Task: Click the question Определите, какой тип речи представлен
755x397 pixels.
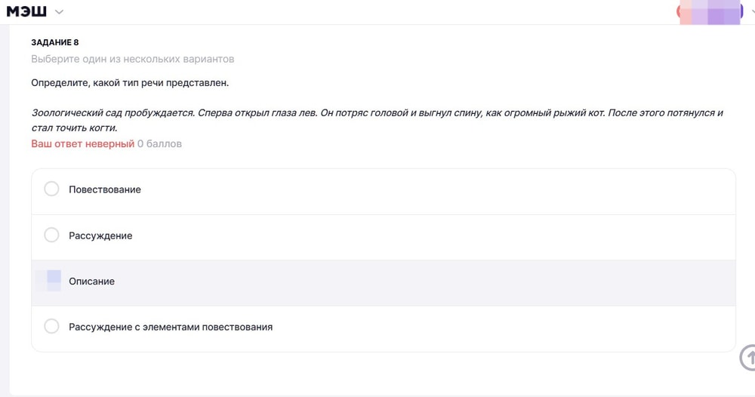Action: 129,82
